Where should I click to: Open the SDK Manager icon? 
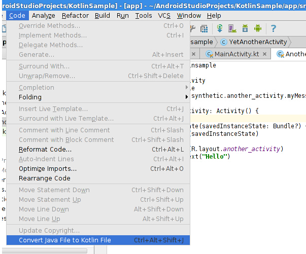click(x=245, y=28)
